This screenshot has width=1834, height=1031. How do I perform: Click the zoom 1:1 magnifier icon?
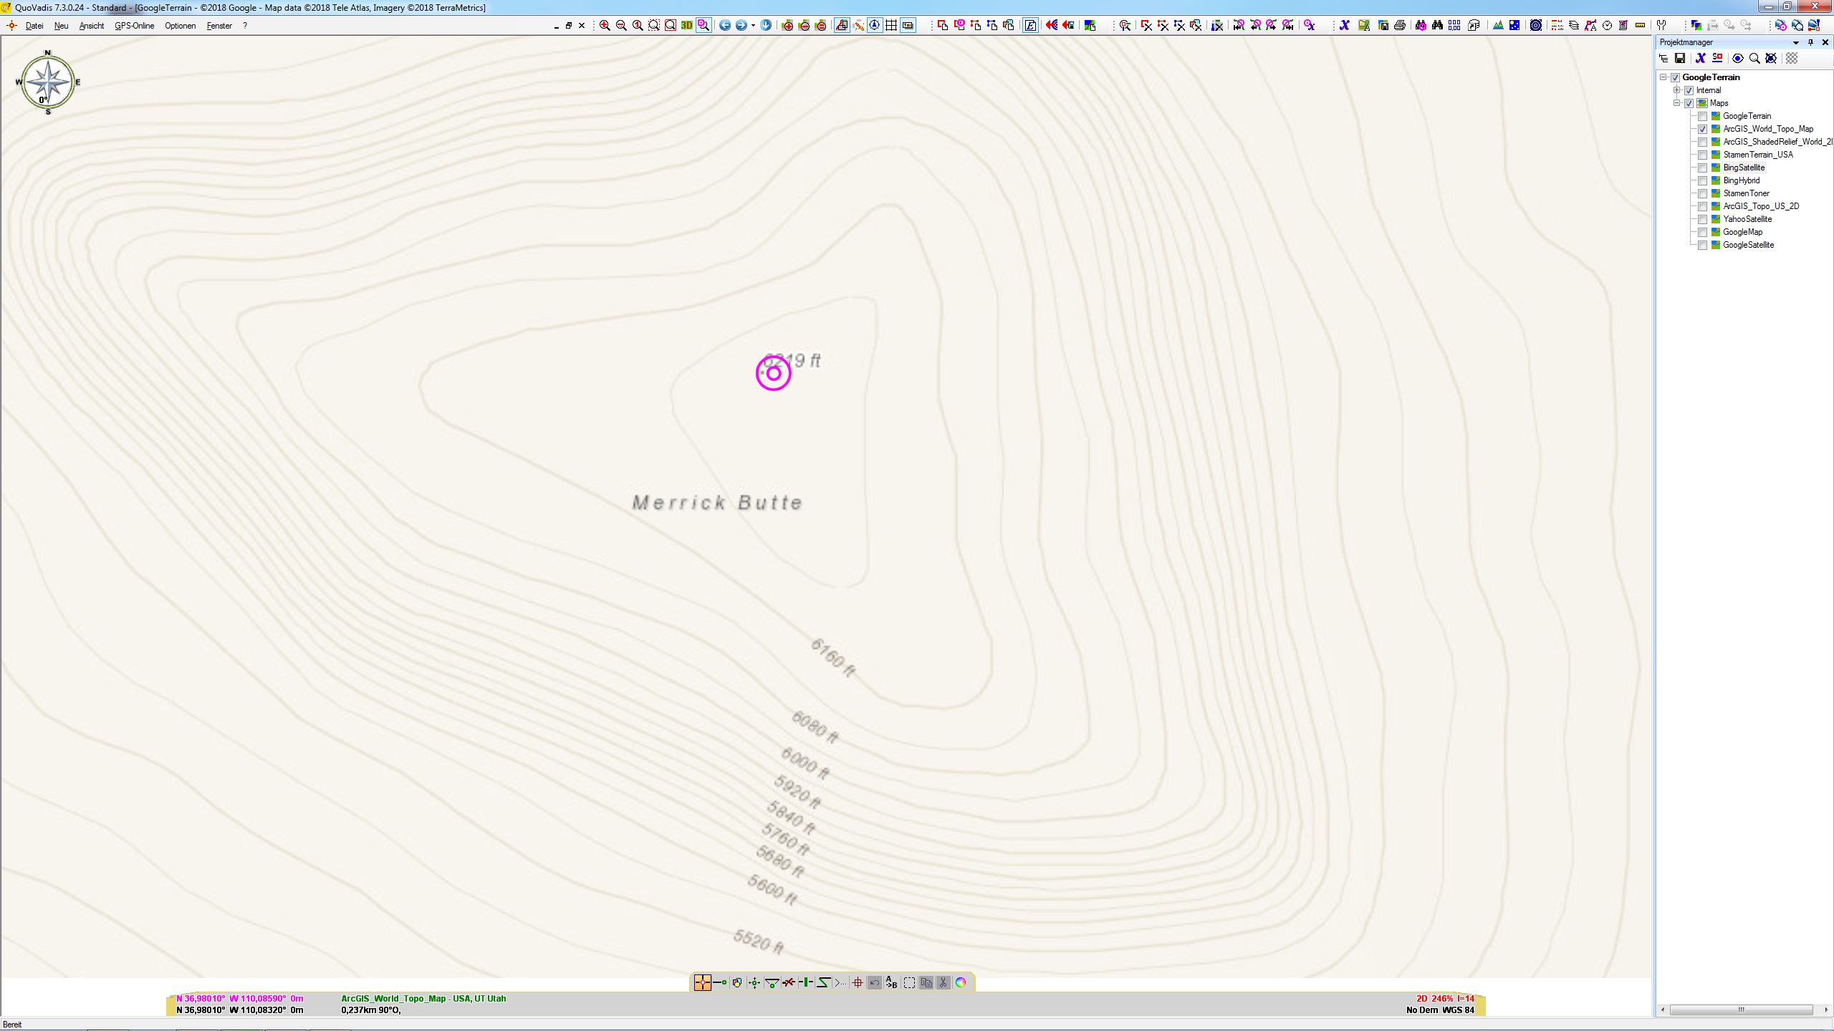tap(638, 26)
